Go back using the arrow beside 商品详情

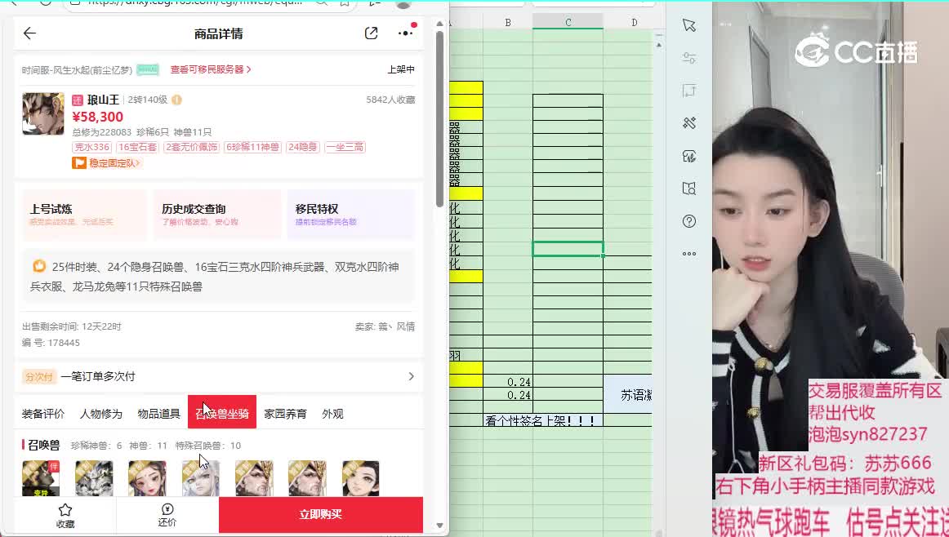(29, 33)
